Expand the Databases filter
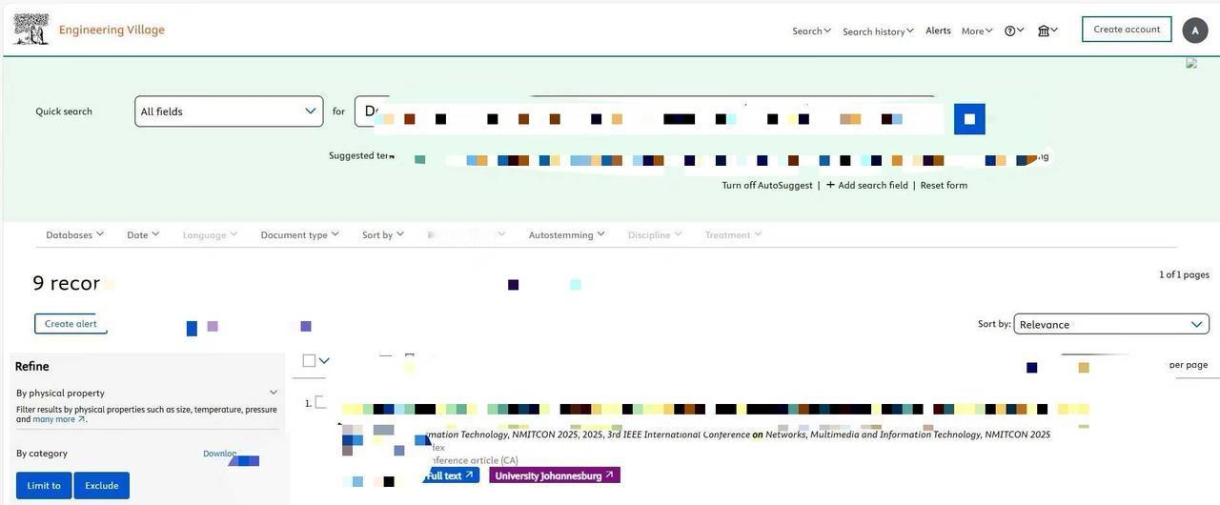1220x505 pixels. coord(74,234)
